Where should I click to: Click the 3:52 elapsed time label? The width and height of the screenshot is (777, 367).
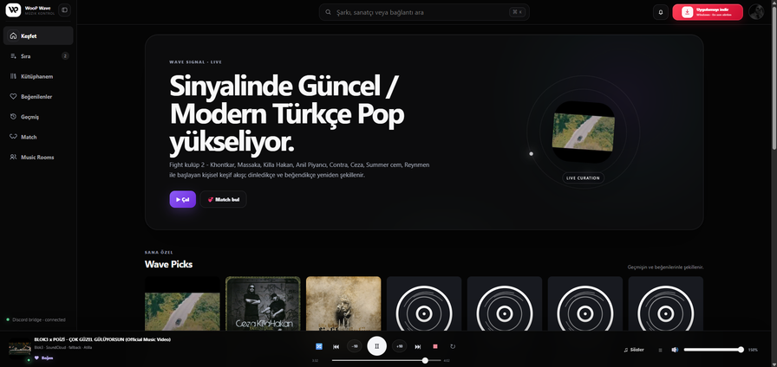click(315, 361)
